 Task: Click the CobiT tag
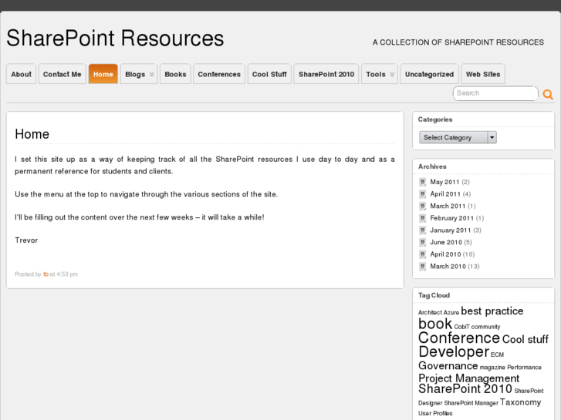(461, 327)
